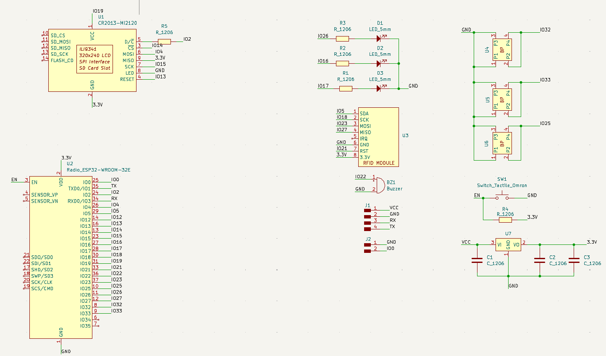Click the SCS/CMD pin name
The width and height of the screenshot is (606, 356).
[42, 288]
